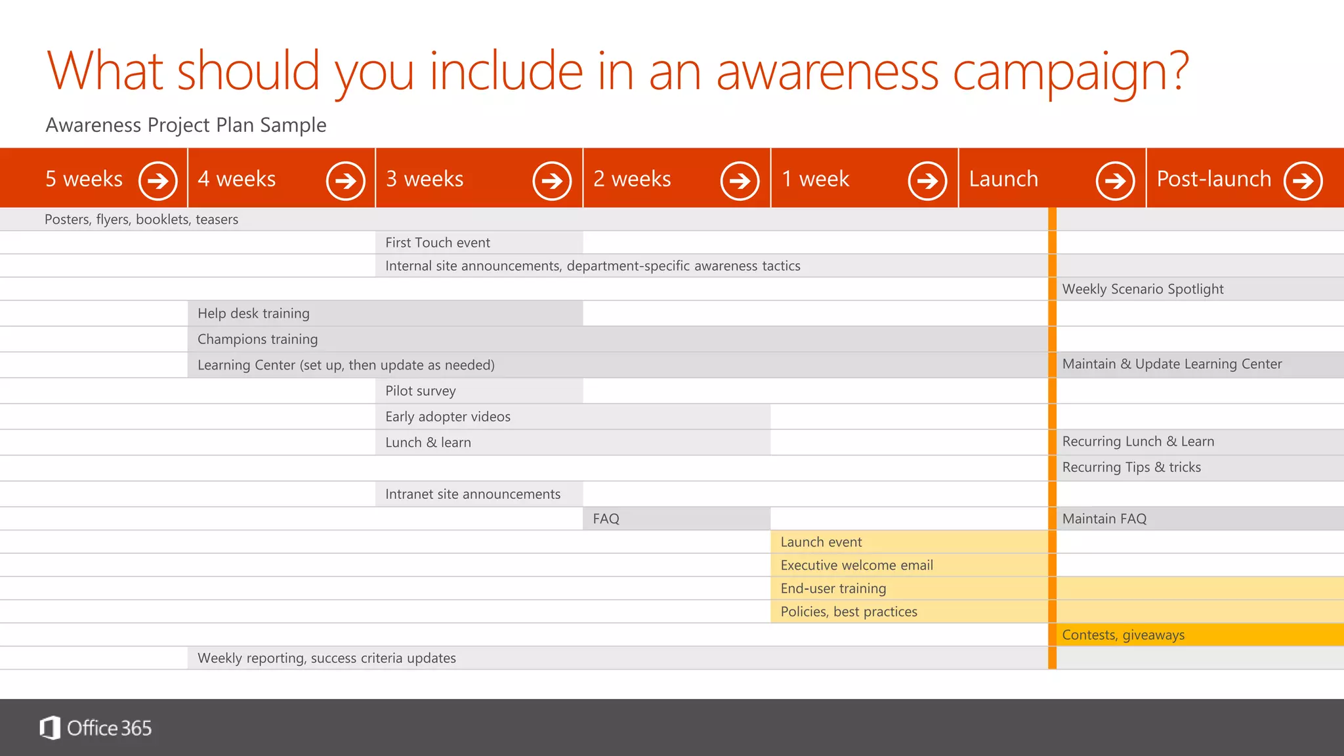1344x756 pixels.
Task: Click the First Touch event bar
Action: click(479, 243)
